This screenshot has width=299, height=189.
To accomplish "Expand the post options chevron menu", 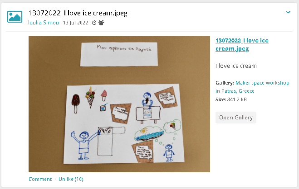I will [x=288, y=12].
